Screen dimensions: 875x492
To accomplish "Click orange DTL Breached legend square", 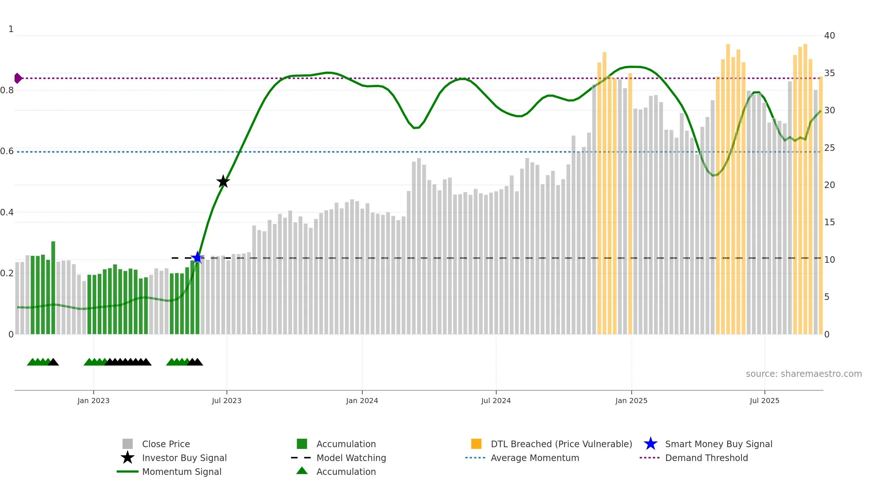I will click(x=476, y=444).
